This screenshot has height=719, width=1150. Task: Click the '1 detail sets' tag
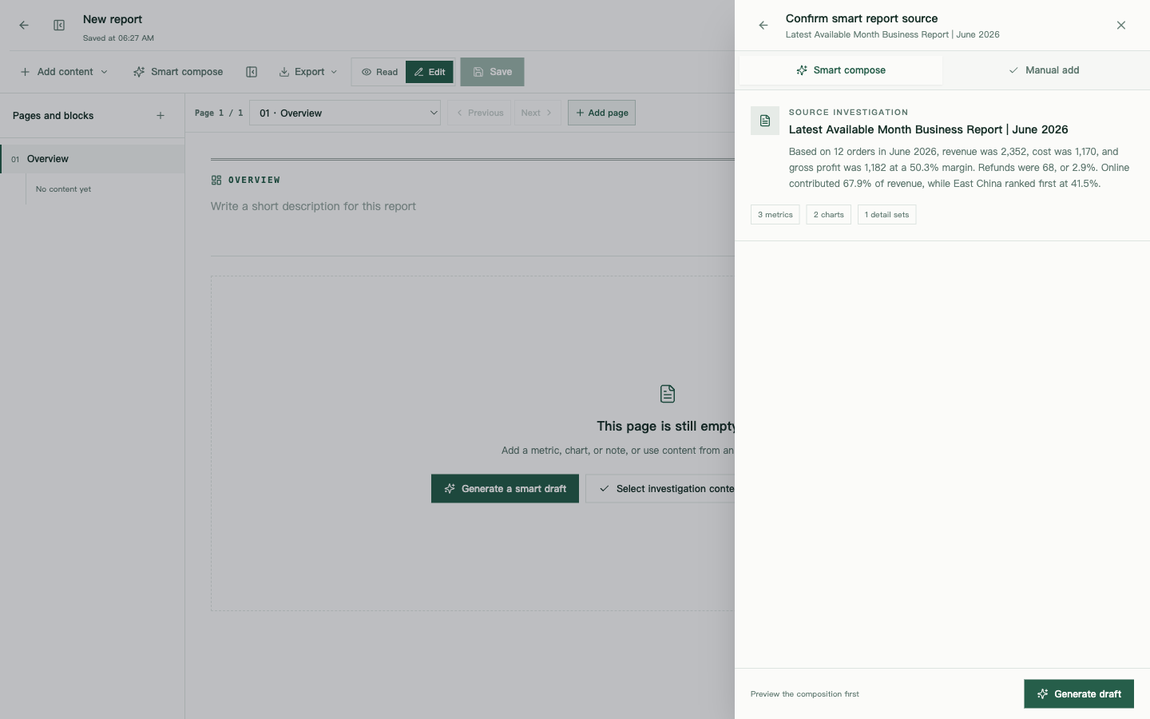pyautogui.click(x=886, y=215)
